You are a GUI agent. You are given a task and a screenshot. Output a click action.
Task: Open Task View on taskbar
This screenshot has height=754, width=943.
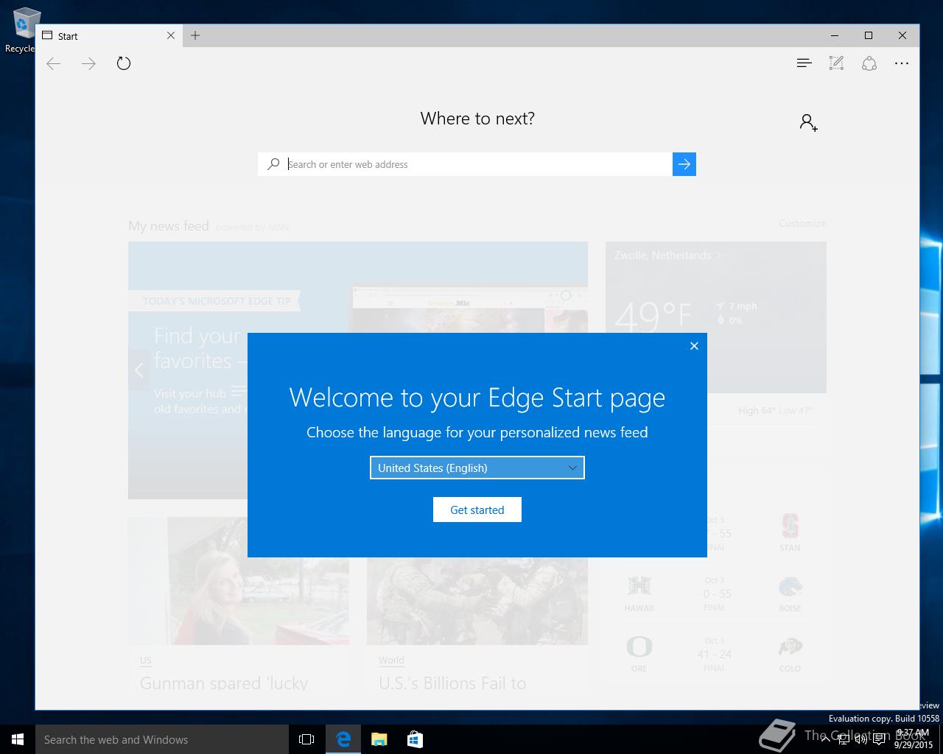306,739
